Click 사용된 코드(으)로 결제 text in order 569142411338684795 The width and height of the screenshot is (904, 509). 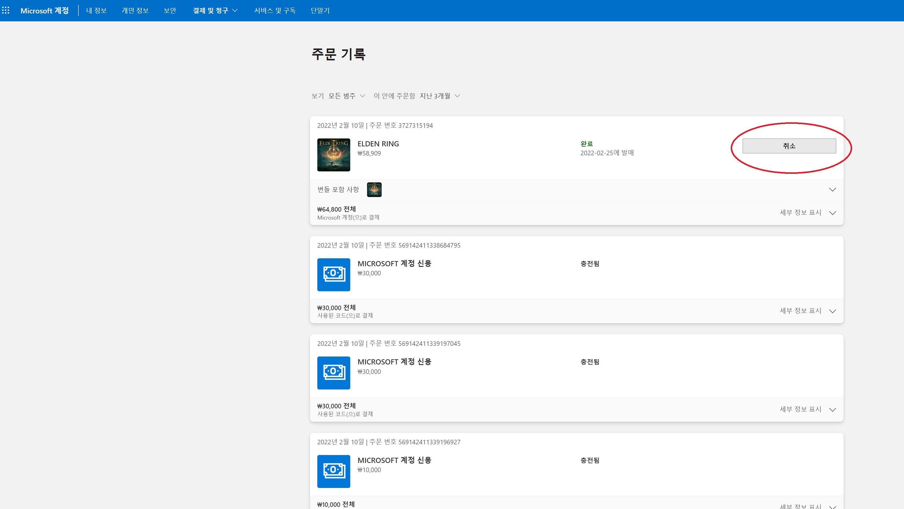point(345,316)
